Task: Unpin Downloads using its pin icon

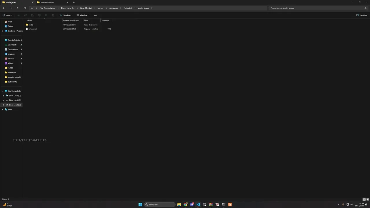Action: point(21,45)
